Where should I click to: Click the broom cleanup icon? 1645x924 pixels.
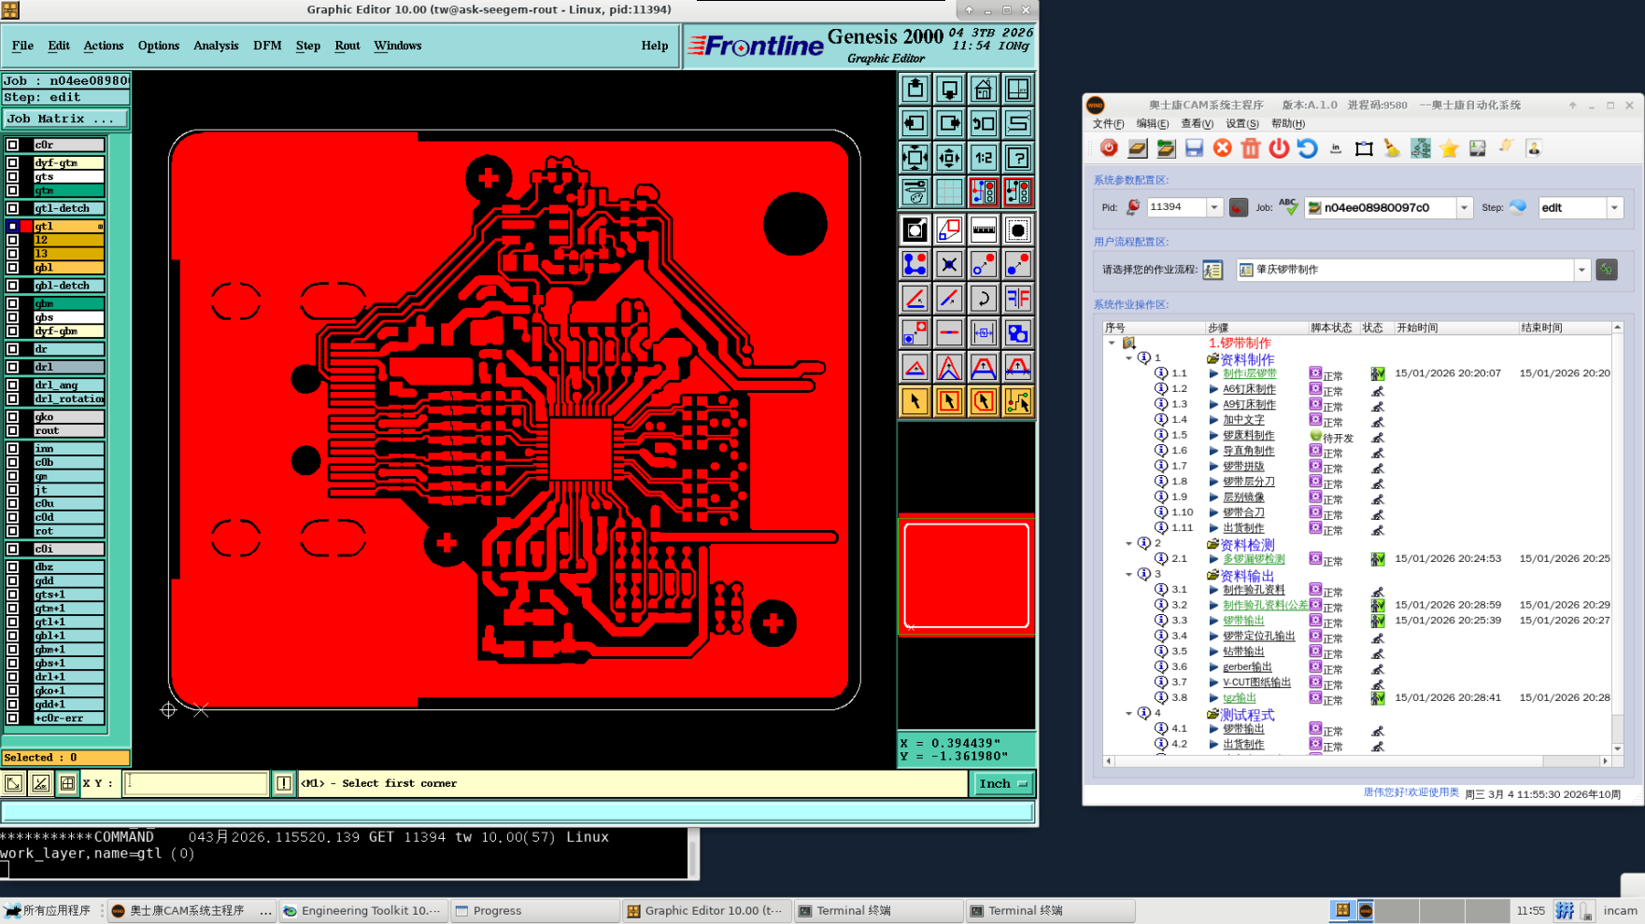pyautogui.click(x=1392, y=148)
